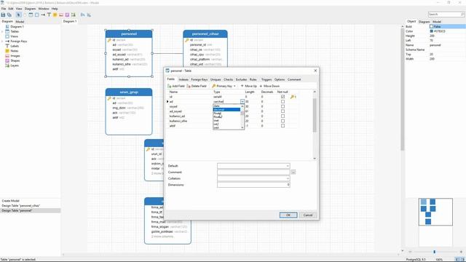
Task: Click the Copy icon beside Save
Action: [9, 15]
